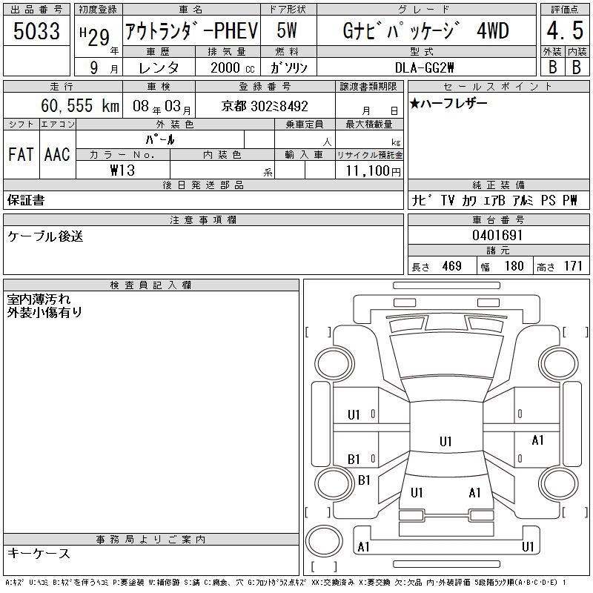Select the registration number "京都 302ミ8492"

click(x=265, y=106)
